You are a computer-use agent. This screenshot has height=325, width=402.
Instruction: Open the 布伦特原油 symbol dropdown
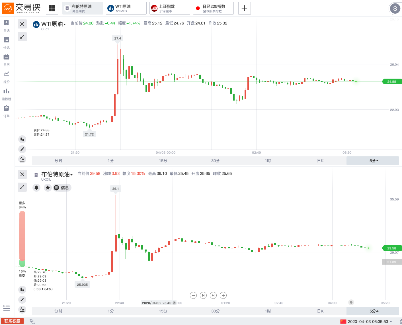(57, 174)
